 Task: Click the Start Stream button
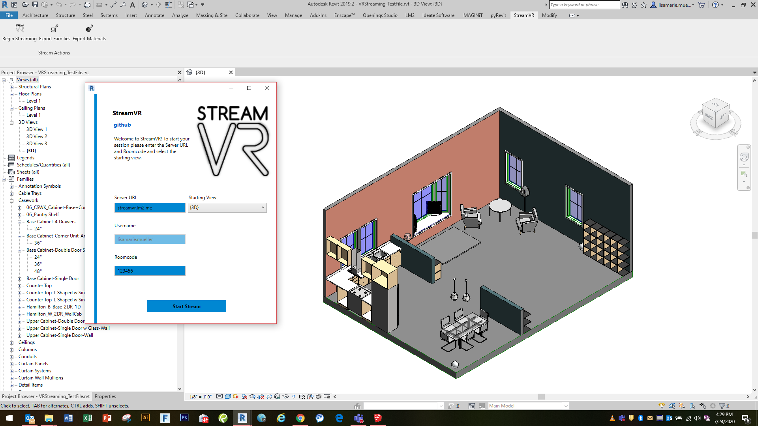coord(187,306)
